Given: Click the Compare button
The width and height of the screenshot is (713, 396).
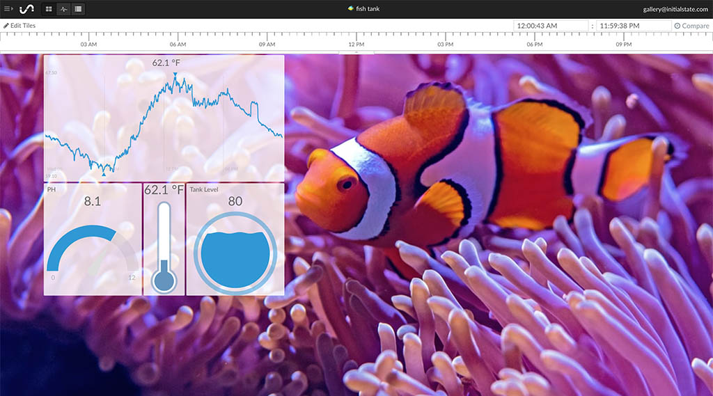Looking at the screenshot, I should coord(691,26).
